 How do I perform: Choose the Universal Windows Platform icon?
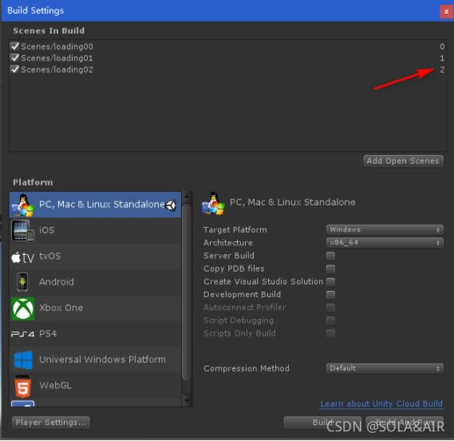coord(23,360)
